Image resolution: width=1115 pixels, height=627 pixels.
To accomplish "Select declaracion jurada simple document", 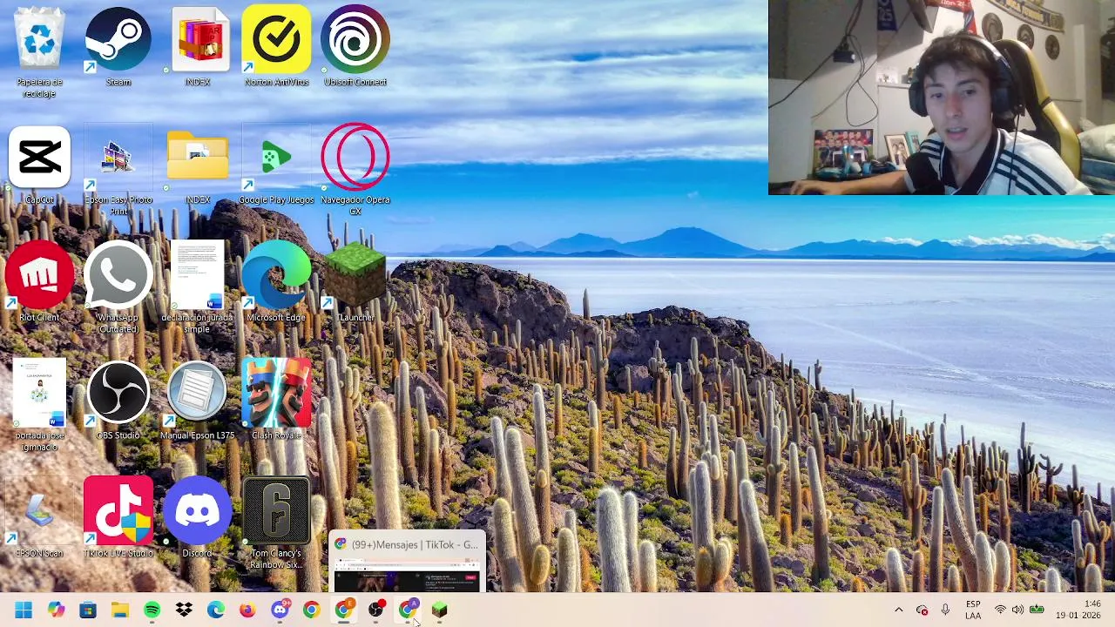I will tap(197, 288).
